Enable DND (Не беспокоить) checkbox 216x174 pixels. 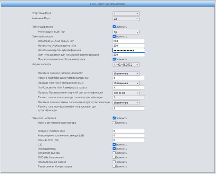[x=114, y=157]
